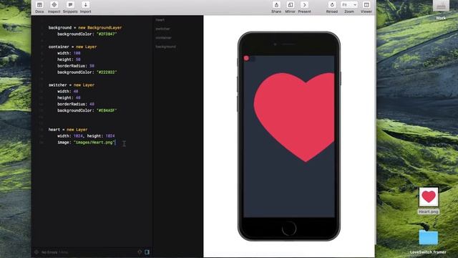Click the "width: 1024, height: 1024" line
The height and width of the screenshot is (258, 458).
click(86, 136)
